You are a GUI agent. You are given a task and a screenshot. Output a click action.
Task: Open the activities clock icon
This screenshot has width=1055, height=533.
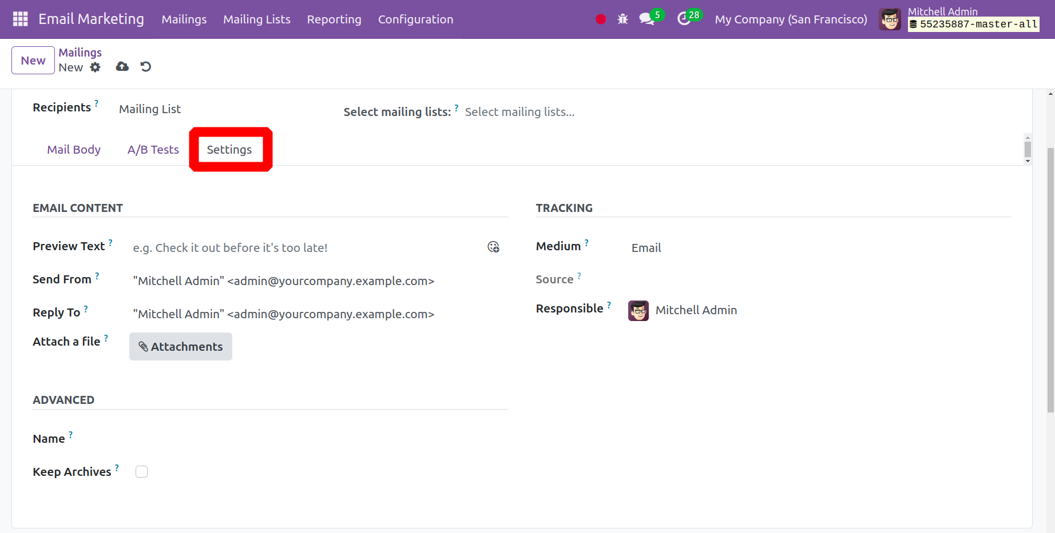click(684, 19)
